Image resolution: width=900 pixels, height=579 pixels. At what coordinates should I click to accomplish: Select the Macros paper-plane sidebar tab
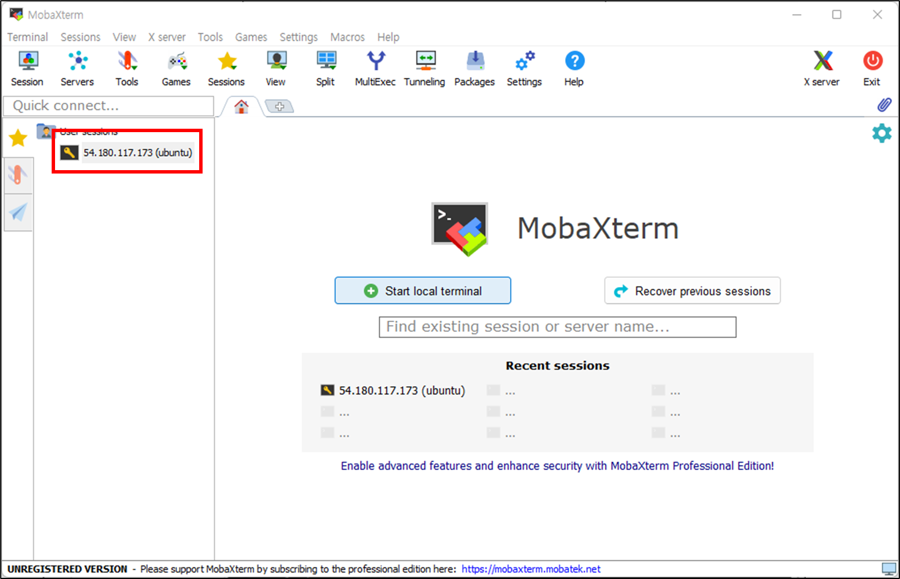18,212
